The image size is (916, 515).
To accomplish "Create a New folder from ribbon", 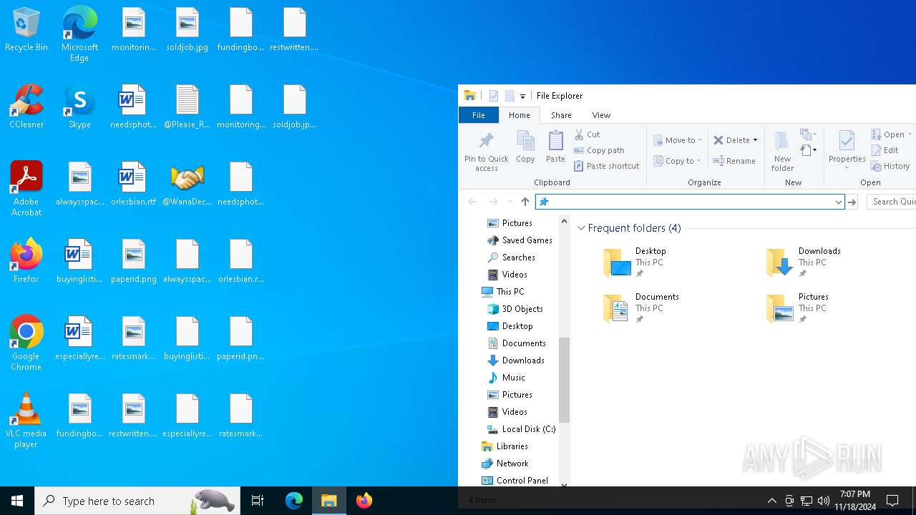I will pos(782,151).
